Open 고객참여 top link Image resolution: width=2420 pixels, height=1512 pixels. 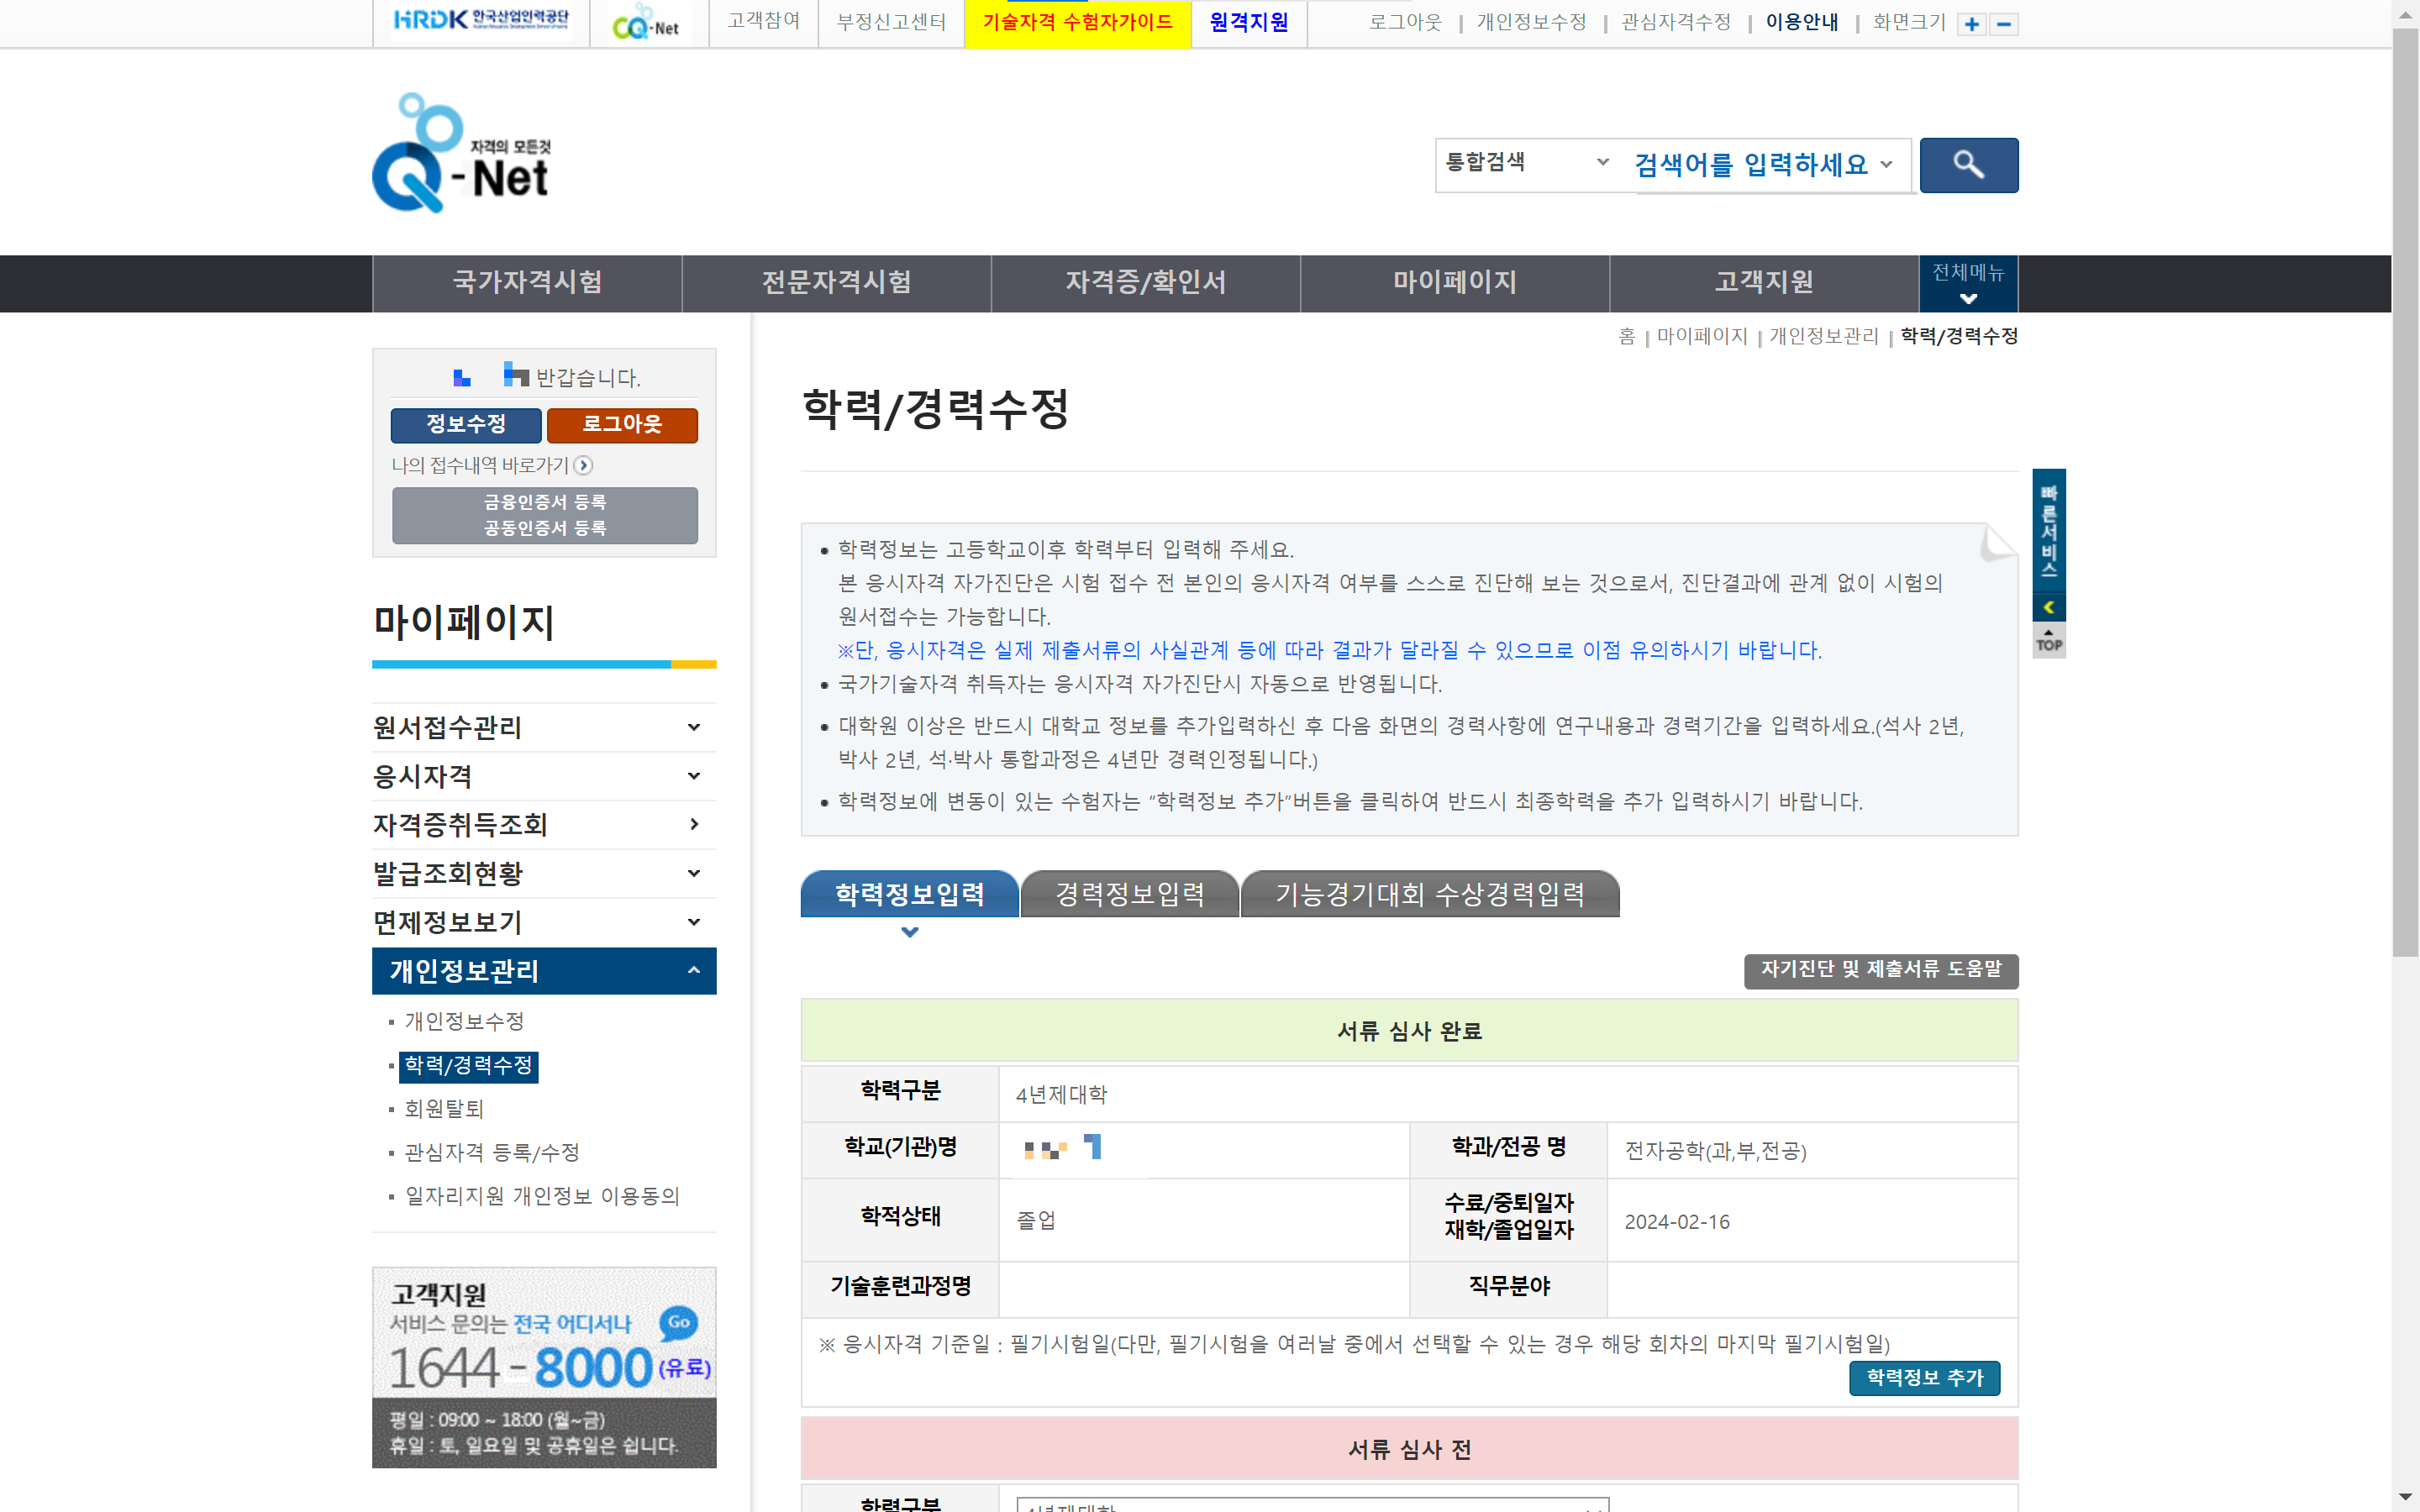[763, 22]
